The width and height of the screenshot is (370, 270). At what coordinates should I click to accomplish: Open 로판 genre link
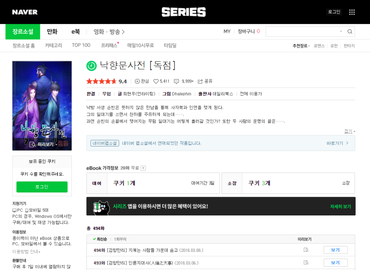(x=334, y=46)
